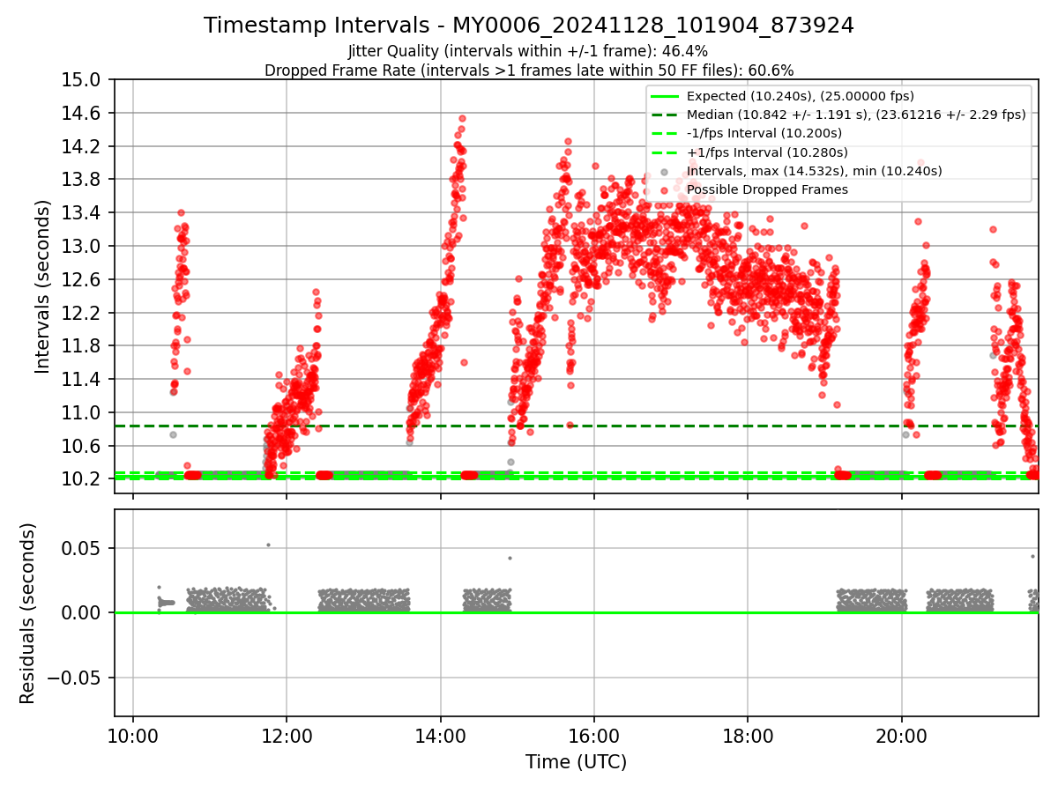Click the '18:00' x-axis tick label
This screenshot has height=793, width=1058.
pyautogui.click(x=748, y=737)
